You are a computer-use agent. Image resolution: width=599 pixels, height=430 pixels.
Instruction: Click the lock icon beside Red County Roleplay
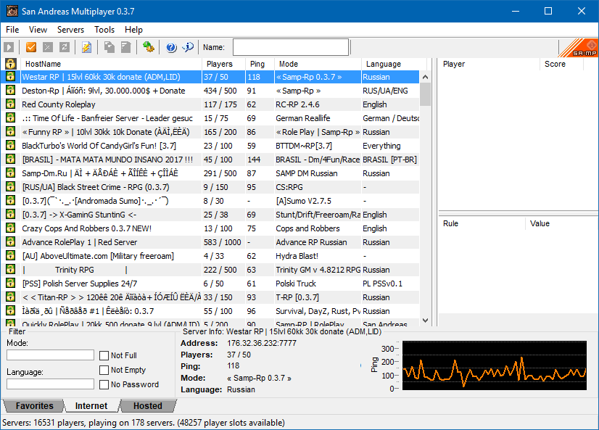coord(11,104)
